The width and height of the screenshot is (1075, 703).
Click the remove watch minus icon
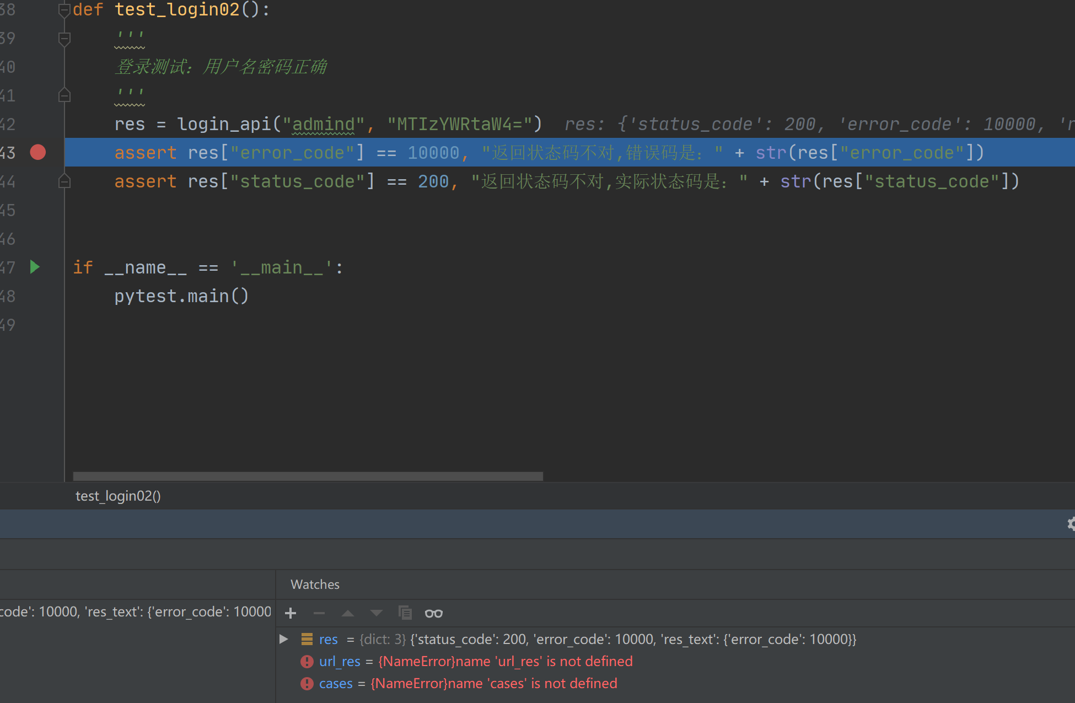tap(319, 613)
